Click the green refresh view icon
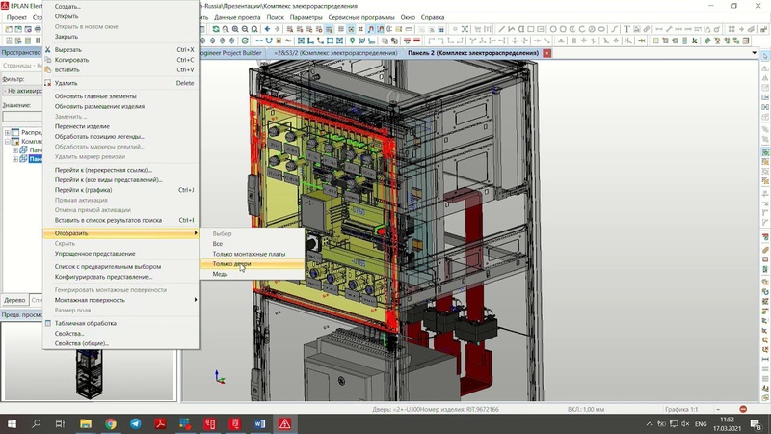 tap(215, 29)
